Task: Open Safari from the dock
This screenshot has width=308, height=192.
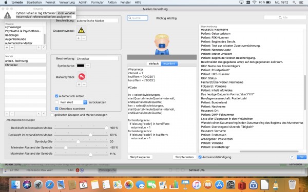Action: tap(50, 184)
